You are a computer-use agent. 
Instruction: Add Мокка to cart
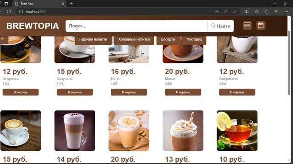point(183,92)
